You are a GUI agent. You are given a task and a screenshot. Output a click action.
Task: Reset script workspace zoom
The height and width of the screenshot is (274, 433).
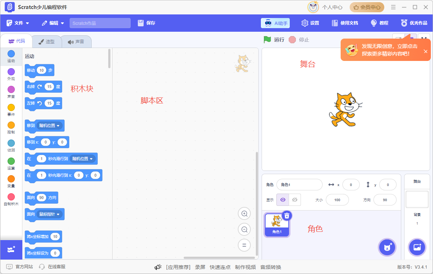244,245
